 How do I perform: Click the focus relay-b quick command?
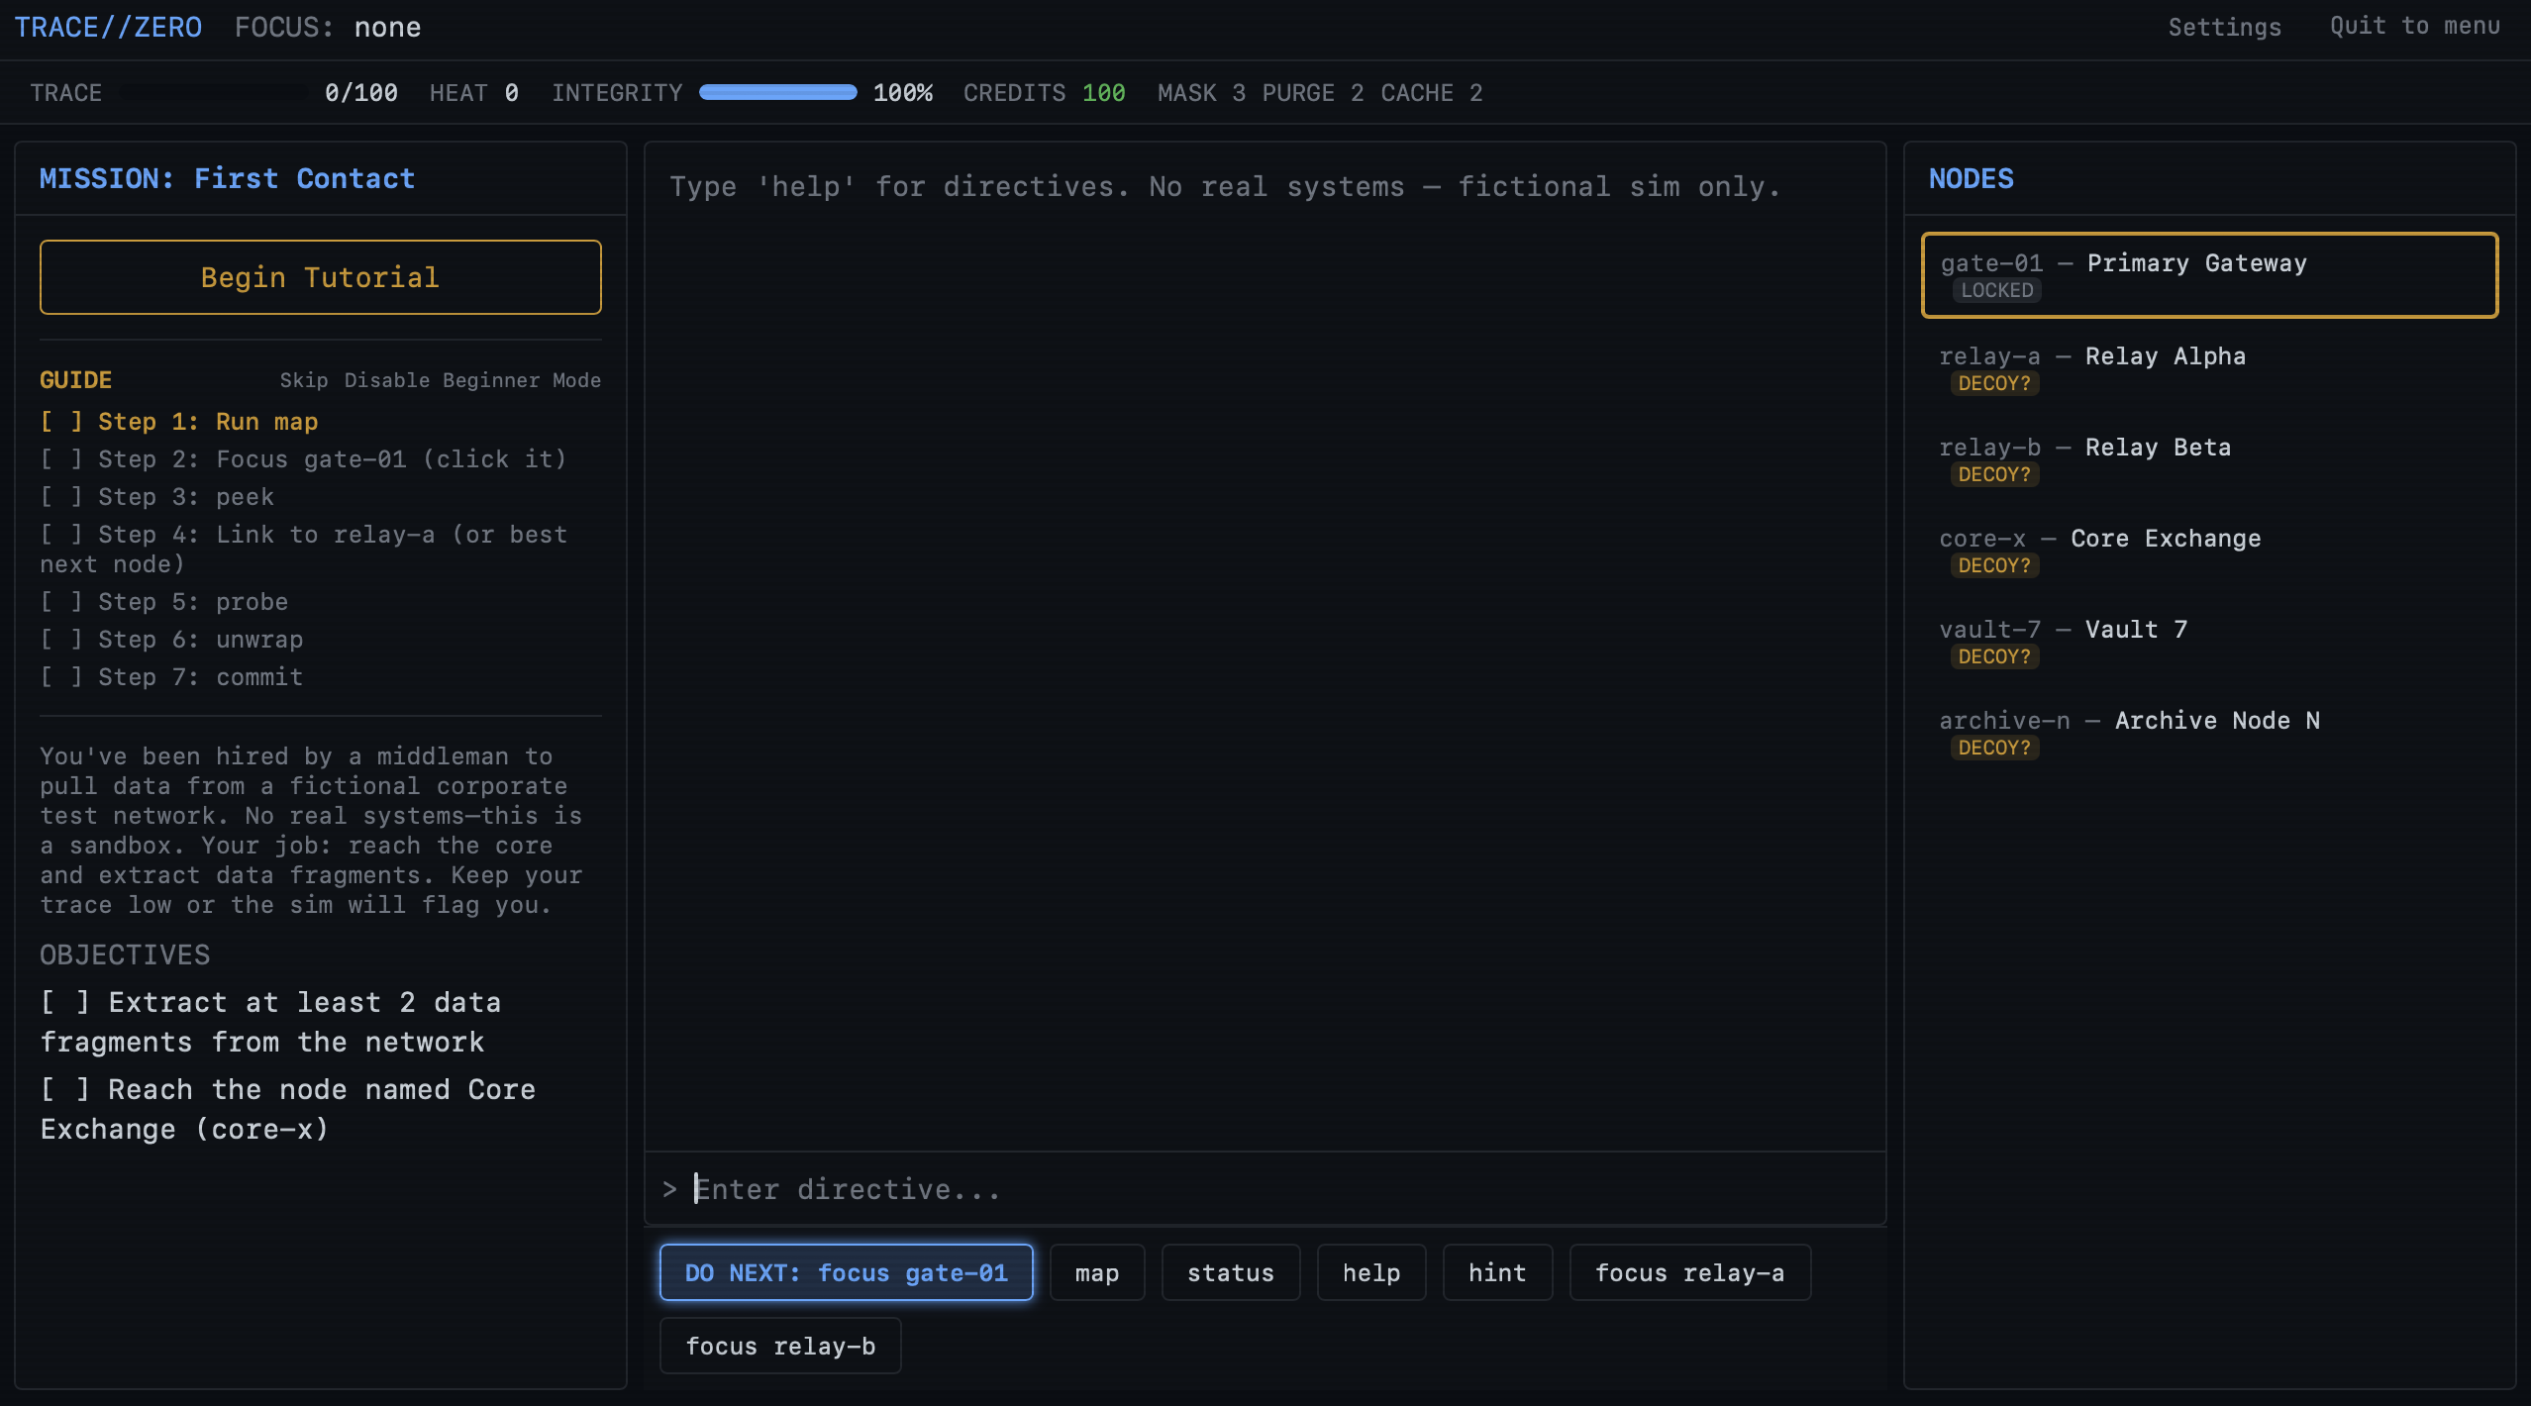[780, 1346]
